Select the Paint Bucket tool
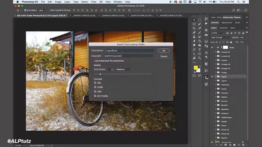The height and width of the screenshot is (147, 262). [x=199, y=41]
